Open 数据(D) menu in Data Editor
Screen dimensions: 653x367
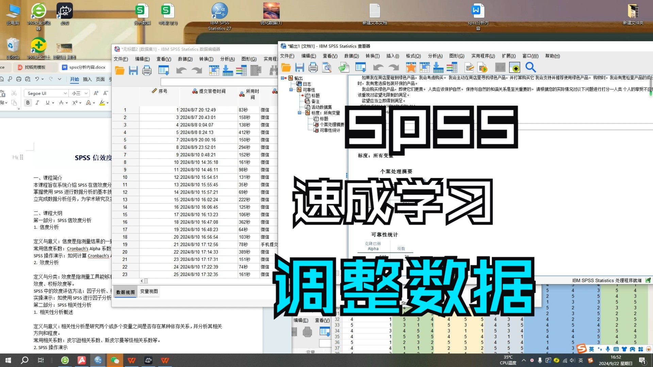[x=185, y=59]
